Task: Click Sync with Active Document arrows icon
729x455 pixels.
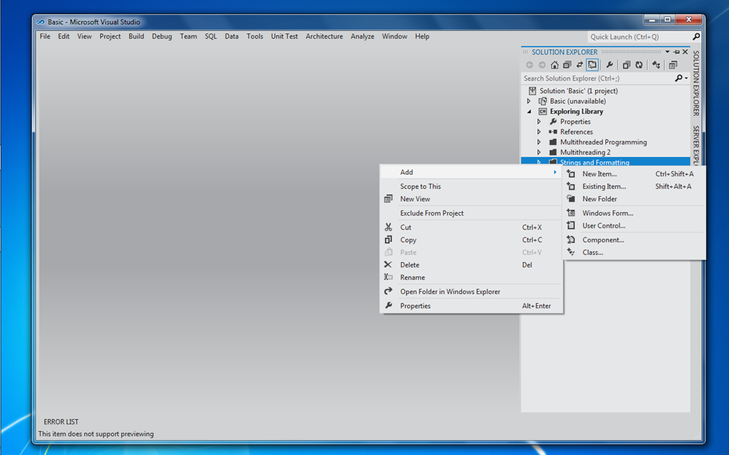Action: [579, 65]
